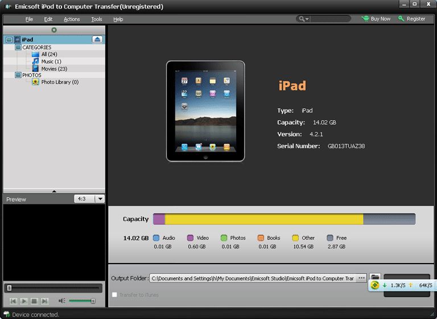The image size is (437, 319).
Task: Select the Movies (23) icon
Action: [x=35, y=69]
